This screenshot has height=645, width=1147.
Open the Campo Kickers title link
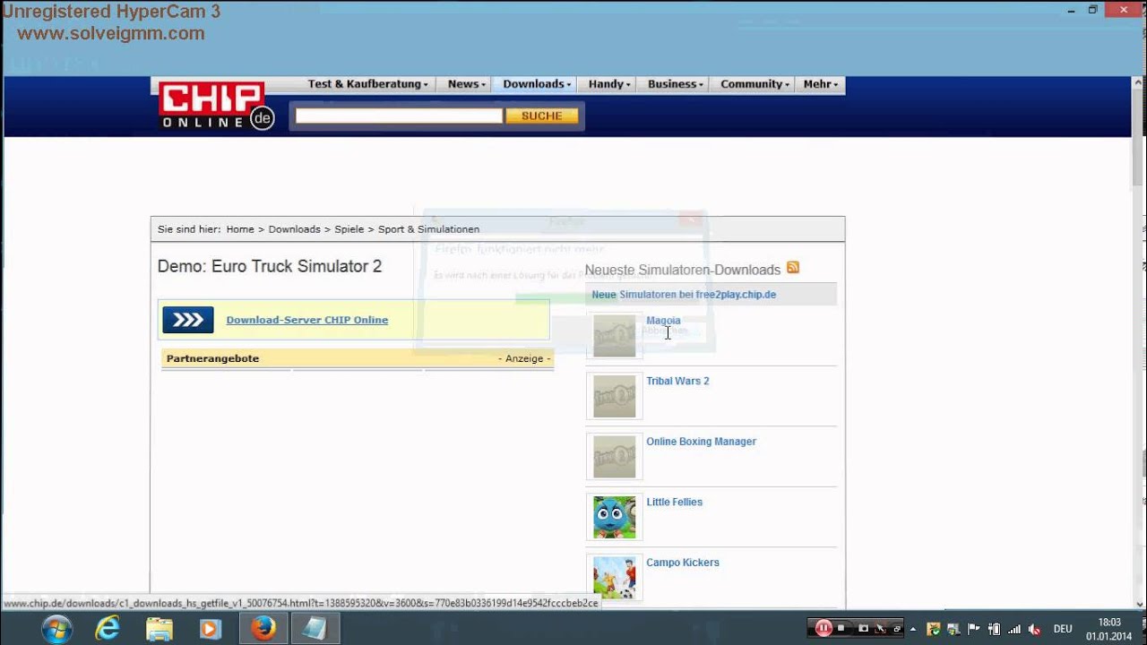pos(683,563)
